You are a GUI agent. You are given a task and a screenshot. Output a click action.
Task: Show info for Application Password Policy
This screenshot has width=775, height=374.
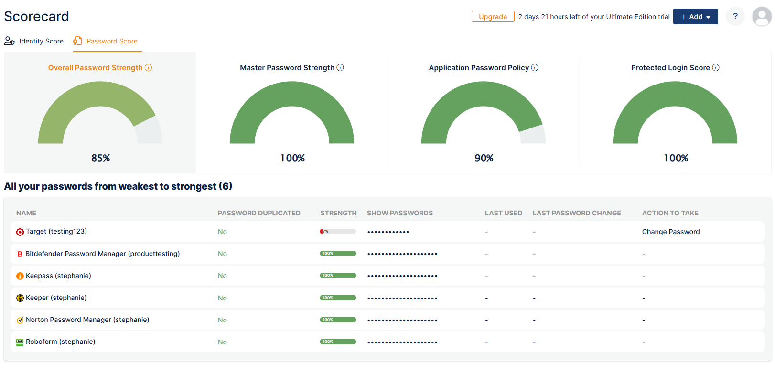(535, 68)
